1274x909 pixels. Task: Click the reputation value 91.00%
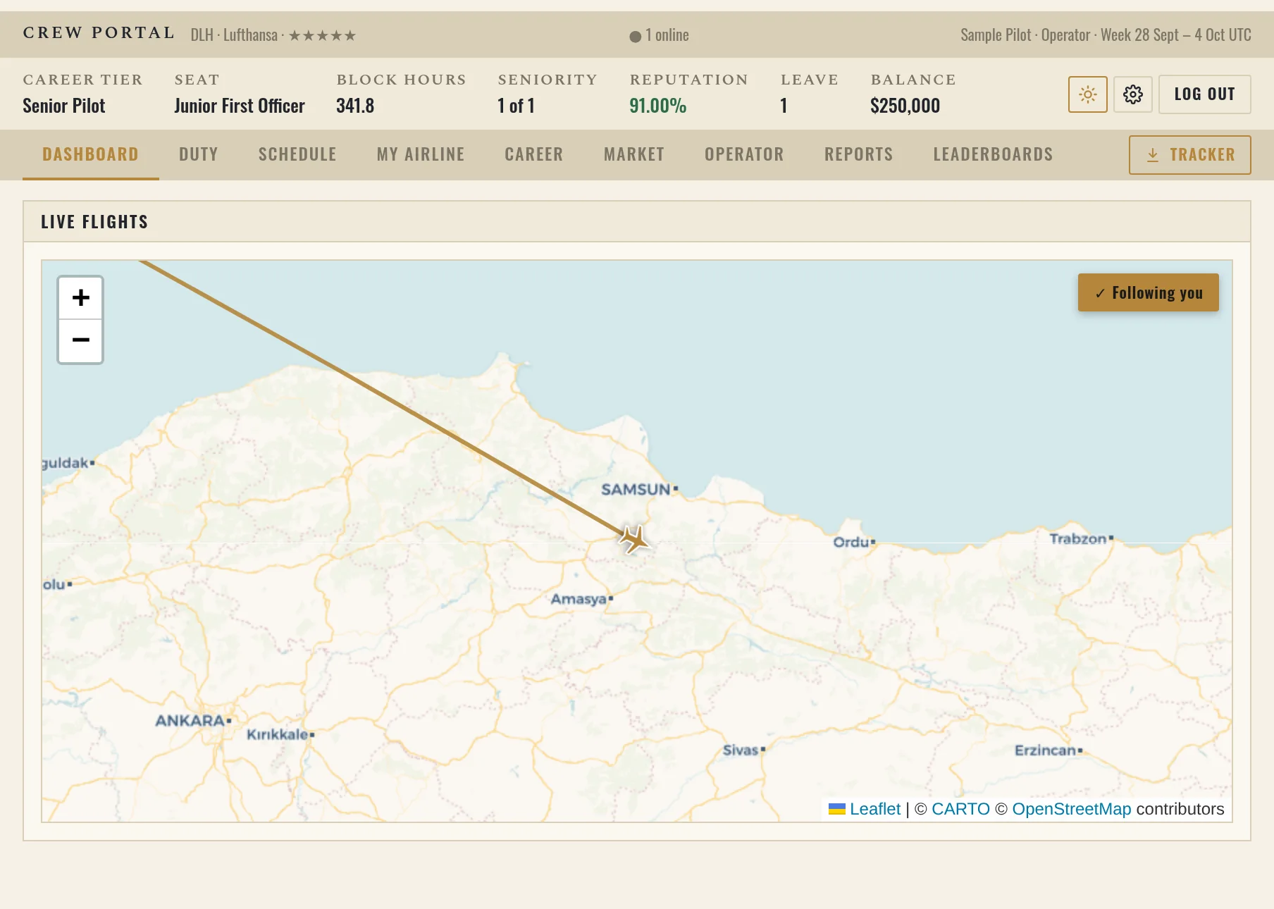pos(657,106)
